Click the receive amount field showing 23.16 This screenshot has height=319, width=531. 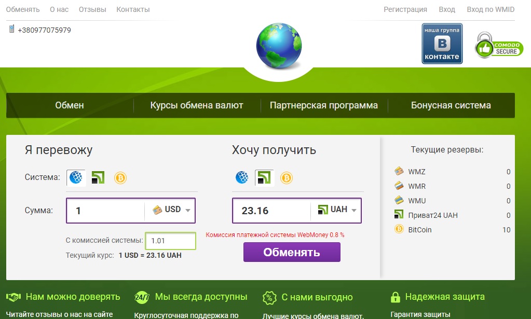(x=271, y=211)
